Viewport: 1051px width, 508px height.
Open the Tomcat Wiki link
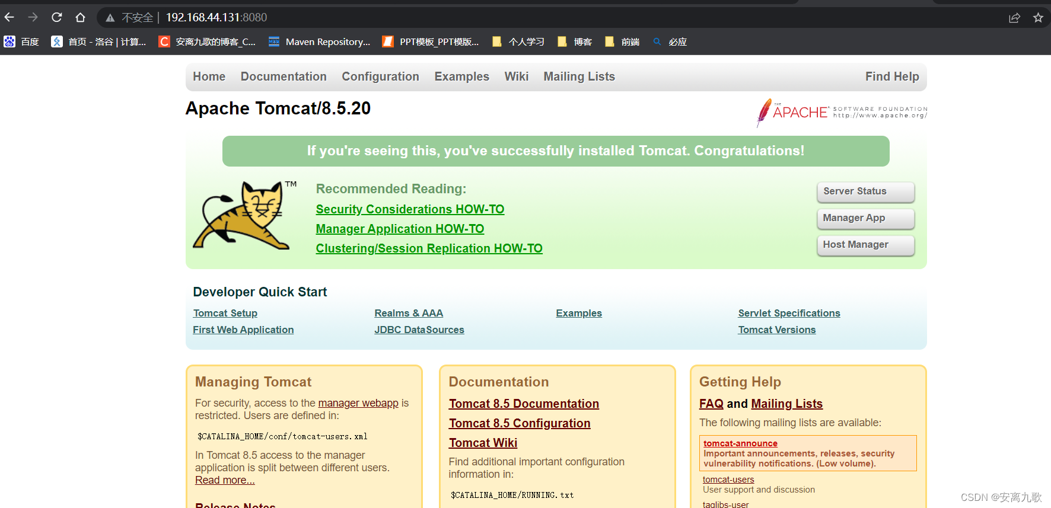[x=483, y=443]
